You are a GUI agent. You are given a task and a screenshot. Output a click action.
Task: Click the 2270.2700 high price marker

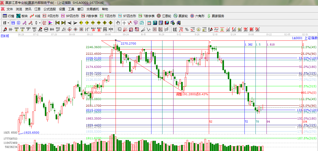pos(128,44)
